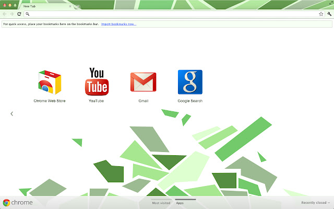Click the browser back arrow

[5, 14]
